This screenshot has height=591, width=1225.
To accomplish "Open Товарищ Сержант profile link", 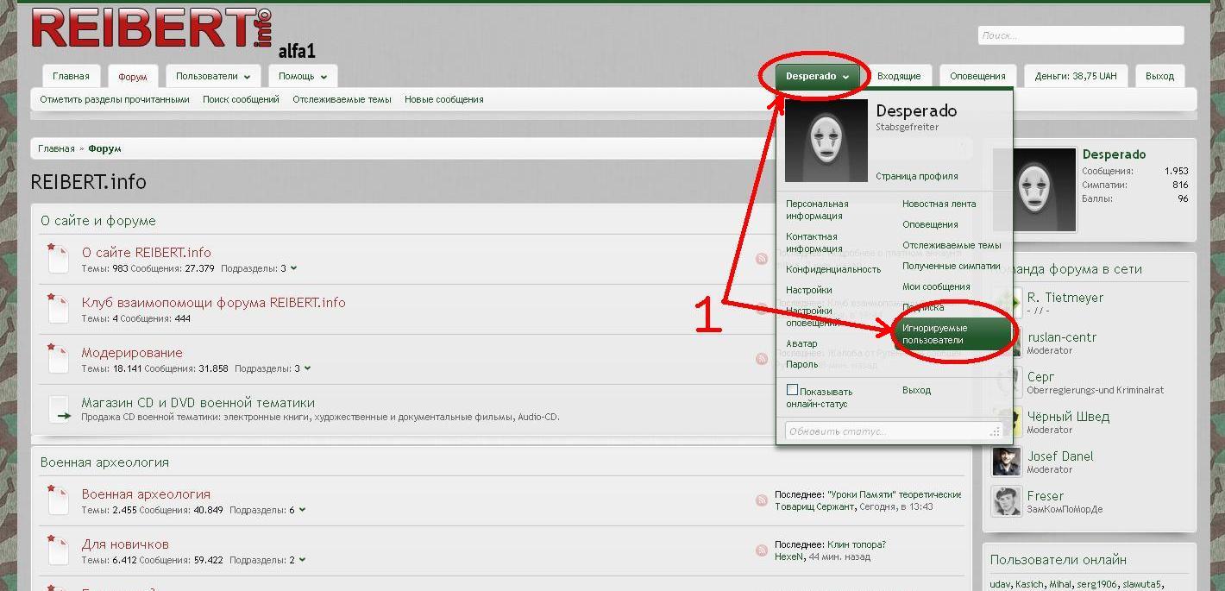I will click(x=814, y=506).
